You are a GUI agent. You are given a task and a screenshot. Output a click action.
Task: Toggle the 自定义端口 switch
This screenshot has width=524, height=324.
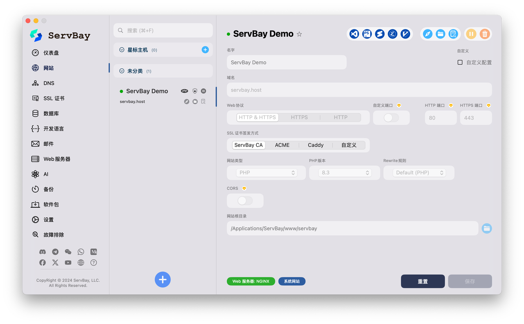pos(391,118)
